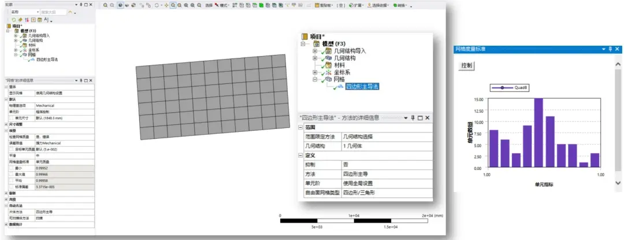The image size is (624, 240).
Task: Select 四边形主导法 item in enlarged tree
Action: (362, 86)
